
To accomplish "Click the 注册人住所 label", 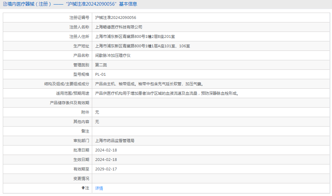I will 79,36.
